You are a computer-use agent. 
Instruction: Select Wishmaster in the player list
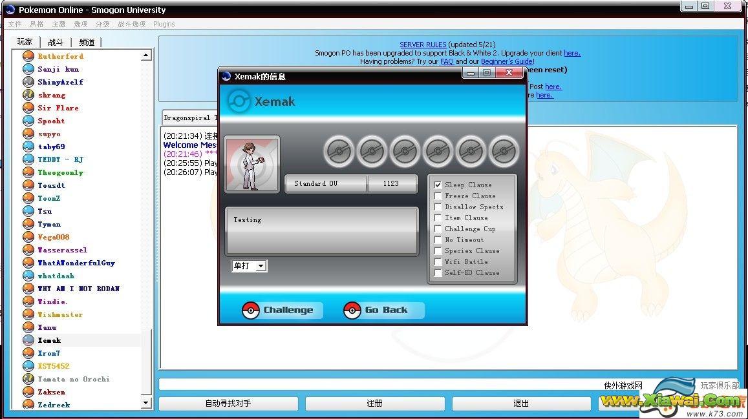tap(60, 314)
